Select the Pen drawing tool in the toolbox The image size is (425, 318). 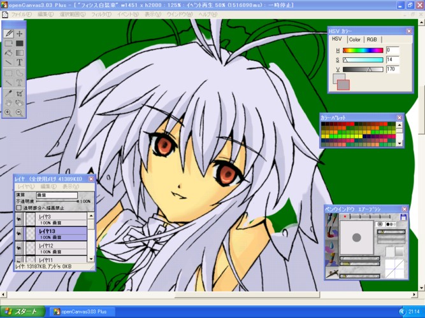click(9, 34)
